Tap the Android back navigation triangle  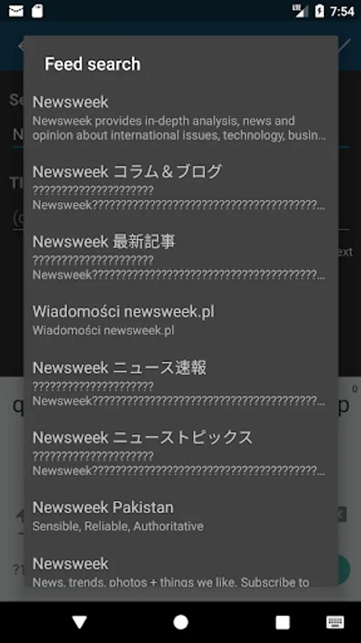coord(79,622)
